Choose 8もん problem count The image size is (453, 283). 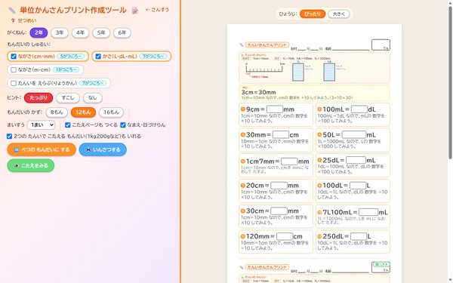tap(57, 112)
